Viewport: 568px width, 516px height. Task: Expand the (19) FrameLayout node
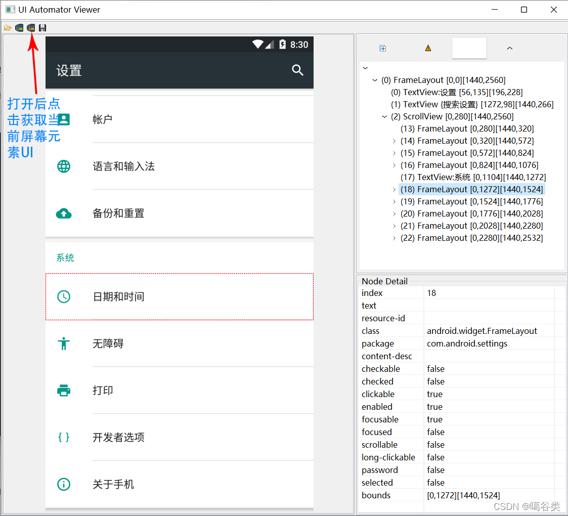click(394, 202)
